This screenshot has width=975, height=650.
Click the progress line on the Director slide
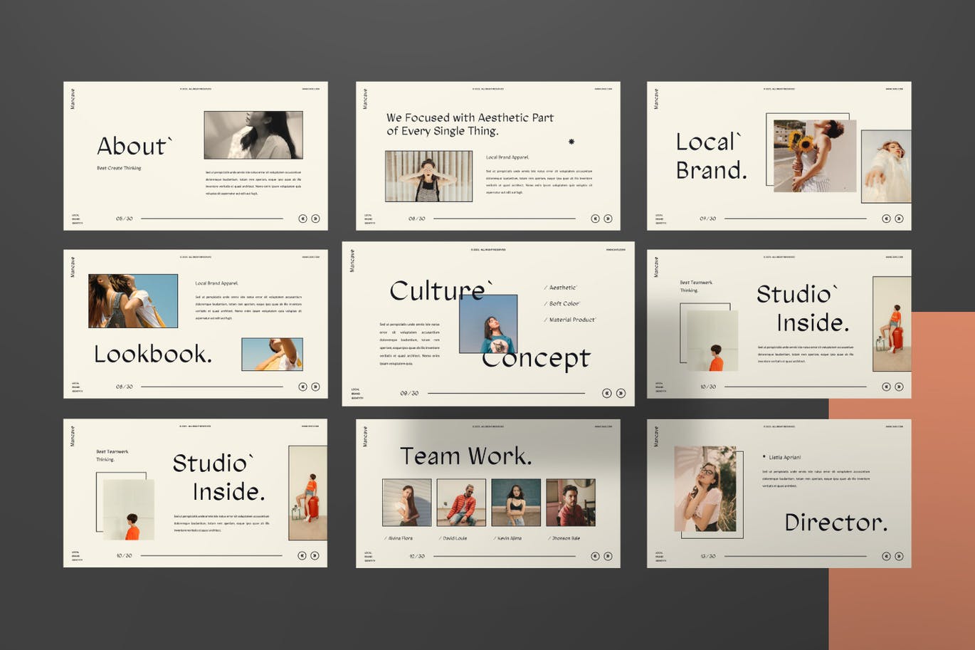(x=794, y=556)
